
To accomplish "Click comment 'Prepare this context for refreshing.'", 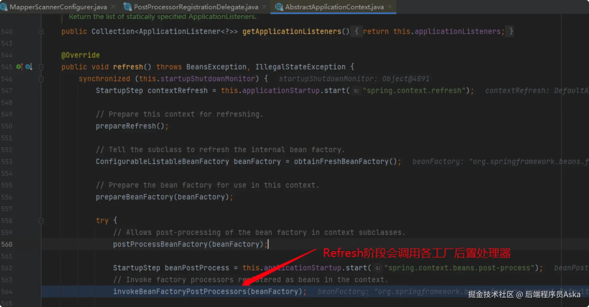I will coord(179,114).
